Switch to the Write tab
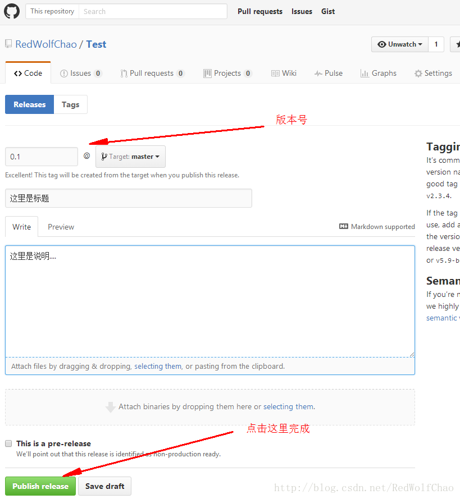The image size is (460, 499). pyautogui.click(x=22, y=227)
